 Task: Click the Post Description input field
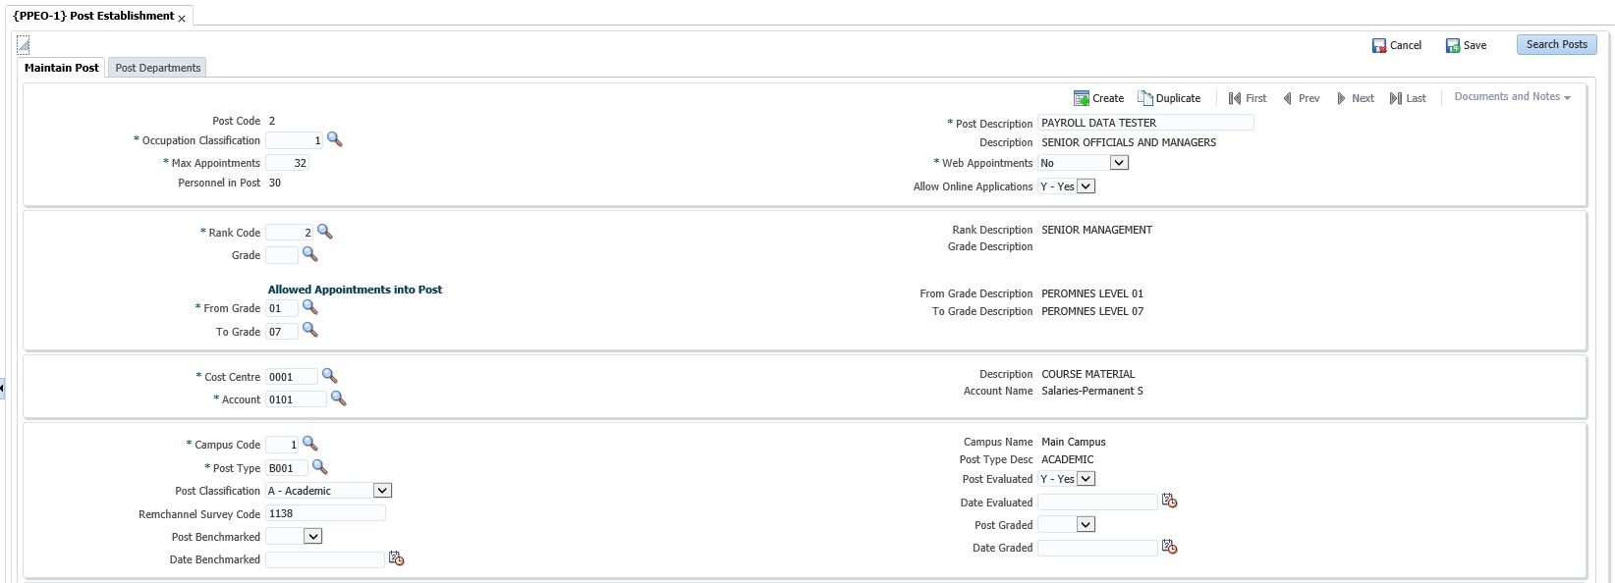pyautogui.click(x=1144, y=123)
